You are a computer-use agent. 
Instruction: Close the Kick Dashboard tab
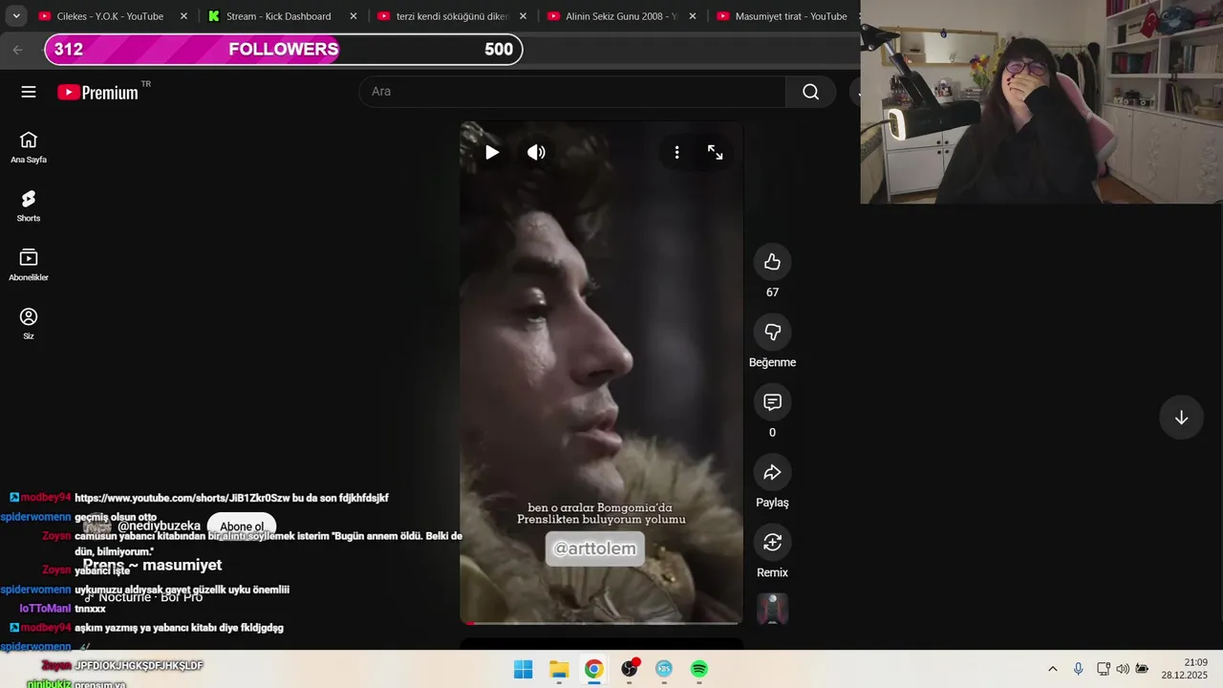[354, 16]
